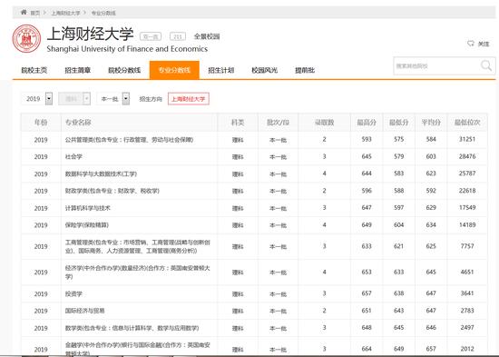This screenshot has width=499, height=357.
Task: Click 批次/段 column header
Action: click(x=278, y=123)
